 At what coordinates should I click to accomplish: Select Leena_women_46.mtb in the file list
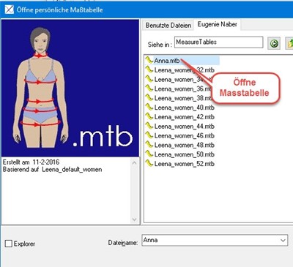tap(180, 135)
